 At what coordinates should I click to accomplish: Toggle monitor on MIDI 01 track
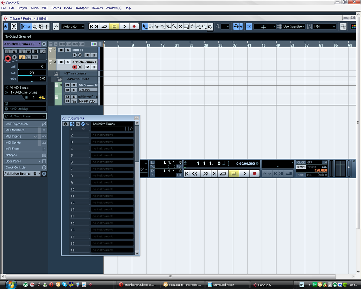(x=80, y=55)
